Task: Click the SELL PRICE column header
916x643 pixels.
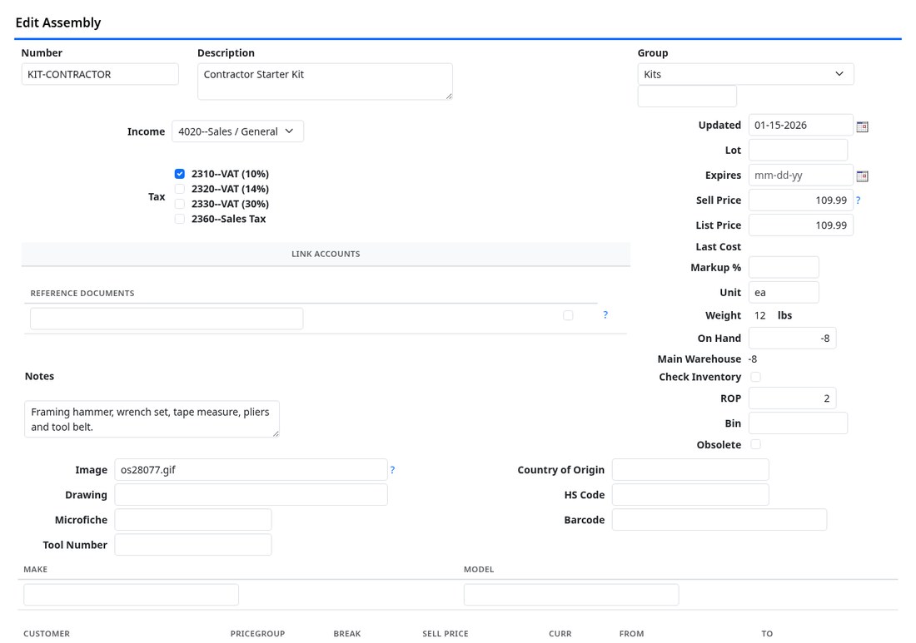Action: (446, 634)
